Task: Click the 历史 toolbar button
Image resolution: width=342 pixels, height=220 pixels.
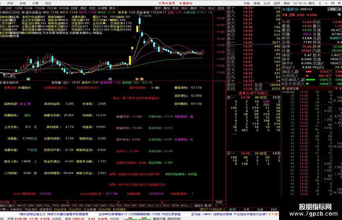Action: [176, 8]
